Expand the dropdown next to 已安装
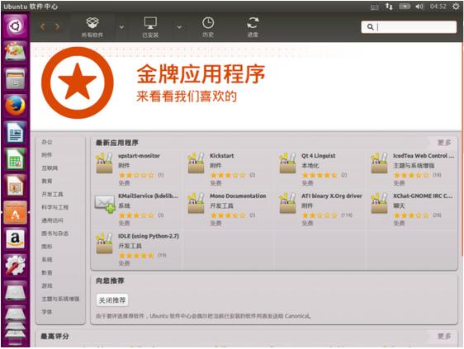The image size is (464, 349). click(x=179, y=27)
